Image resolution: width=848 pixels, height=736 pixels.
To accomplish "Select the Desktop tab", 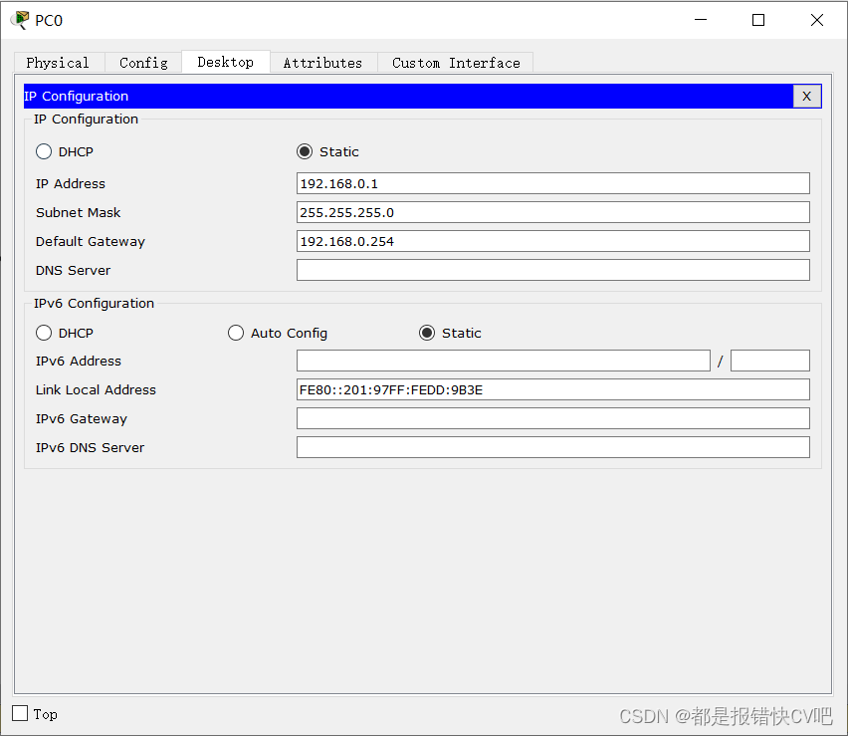I will [x=225, y=62].
